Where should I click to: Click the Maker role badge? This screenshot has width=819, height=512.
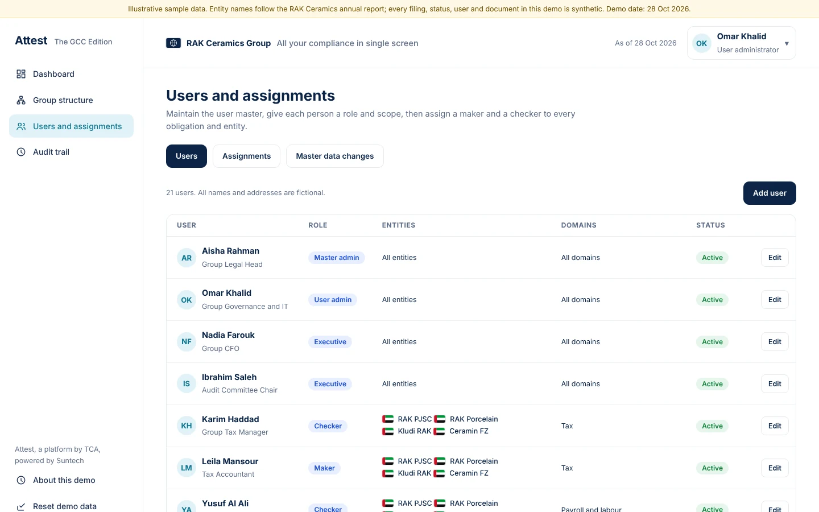pyautogui.click(x=324, y=468)
